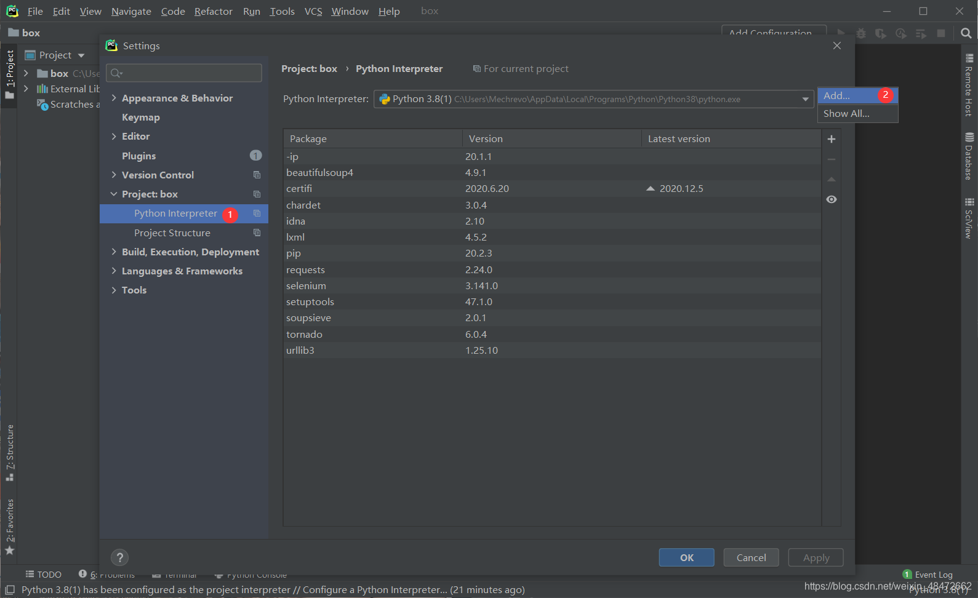Open the File menu
978x598 pixels.
(35, 11)
